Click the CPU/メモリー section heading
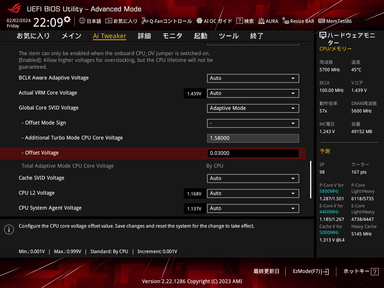This screenshot has height=288, width=384. (336, 49)
